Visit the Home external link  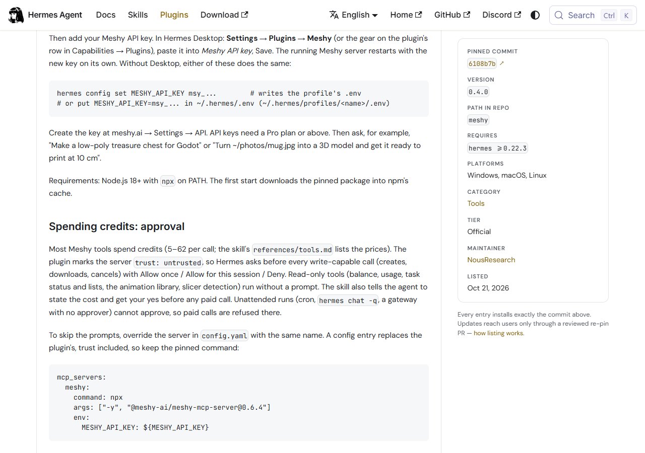click(x=406, y=15)
